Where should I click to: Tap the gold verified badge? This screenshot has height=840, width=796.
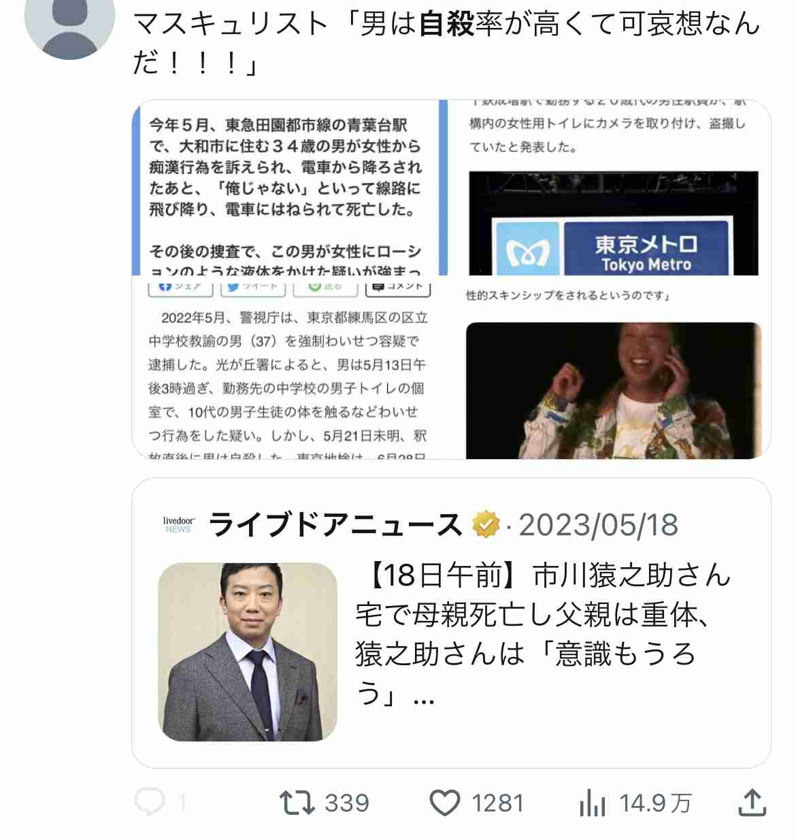tap(486, 524)
